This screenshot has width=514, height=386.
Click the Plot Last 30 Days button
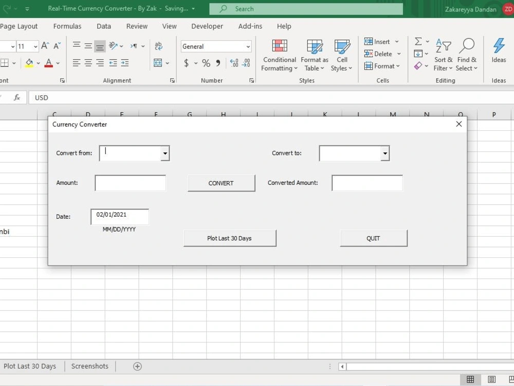pos(230,238)
